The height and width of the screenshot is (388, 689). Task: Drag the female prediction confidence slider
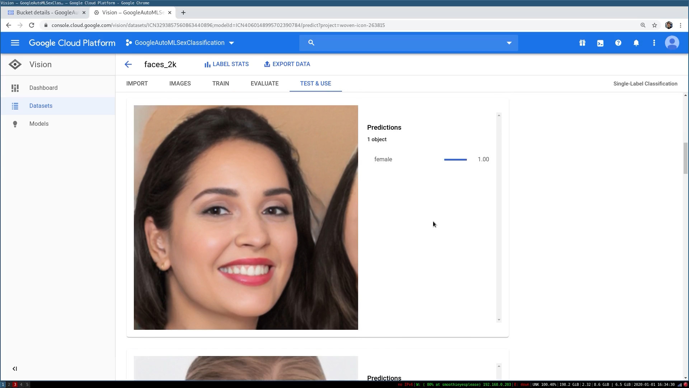coord(455,159)
